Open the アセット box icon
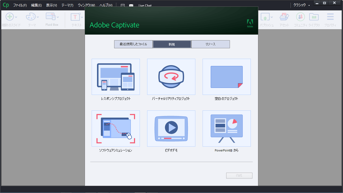Screen dimensions: 343x193 [284, 17]
